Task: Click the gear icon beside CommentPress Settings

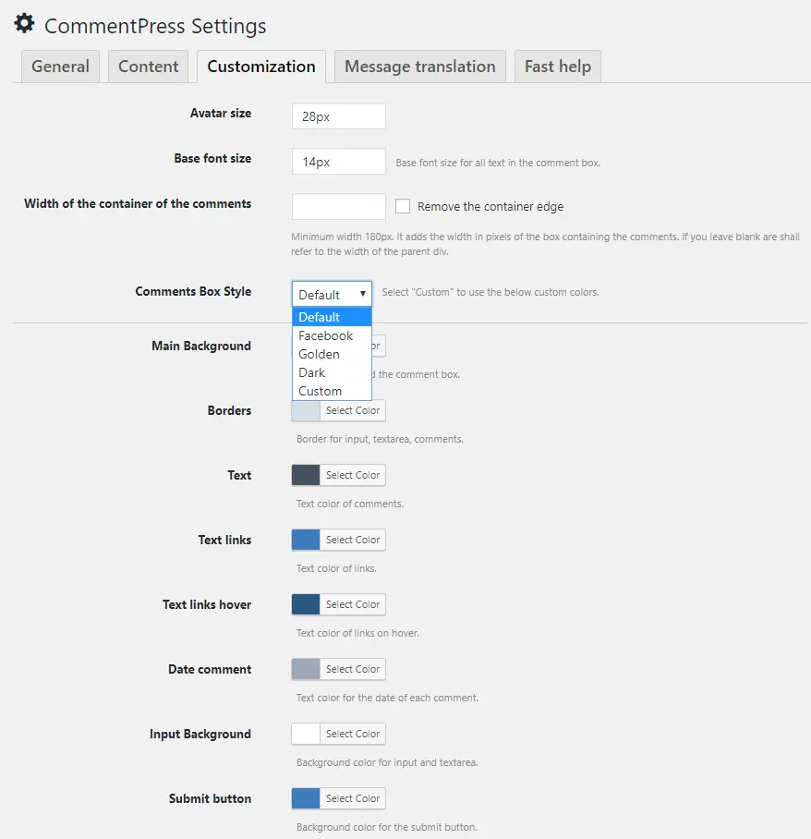Action: point(25,23)
